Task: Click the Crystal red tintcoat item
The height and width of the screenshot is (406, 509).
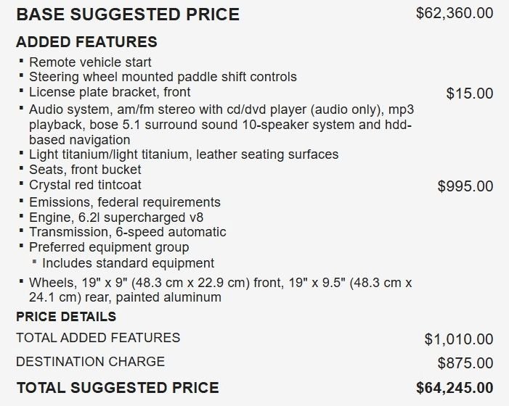Action: [x=85, y=185]
